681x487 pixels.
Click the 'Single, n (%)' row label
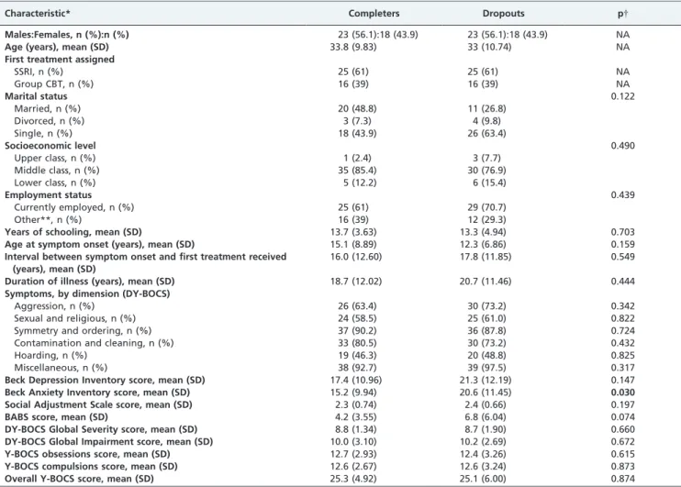pyautogui.click(x=43, y=133)
